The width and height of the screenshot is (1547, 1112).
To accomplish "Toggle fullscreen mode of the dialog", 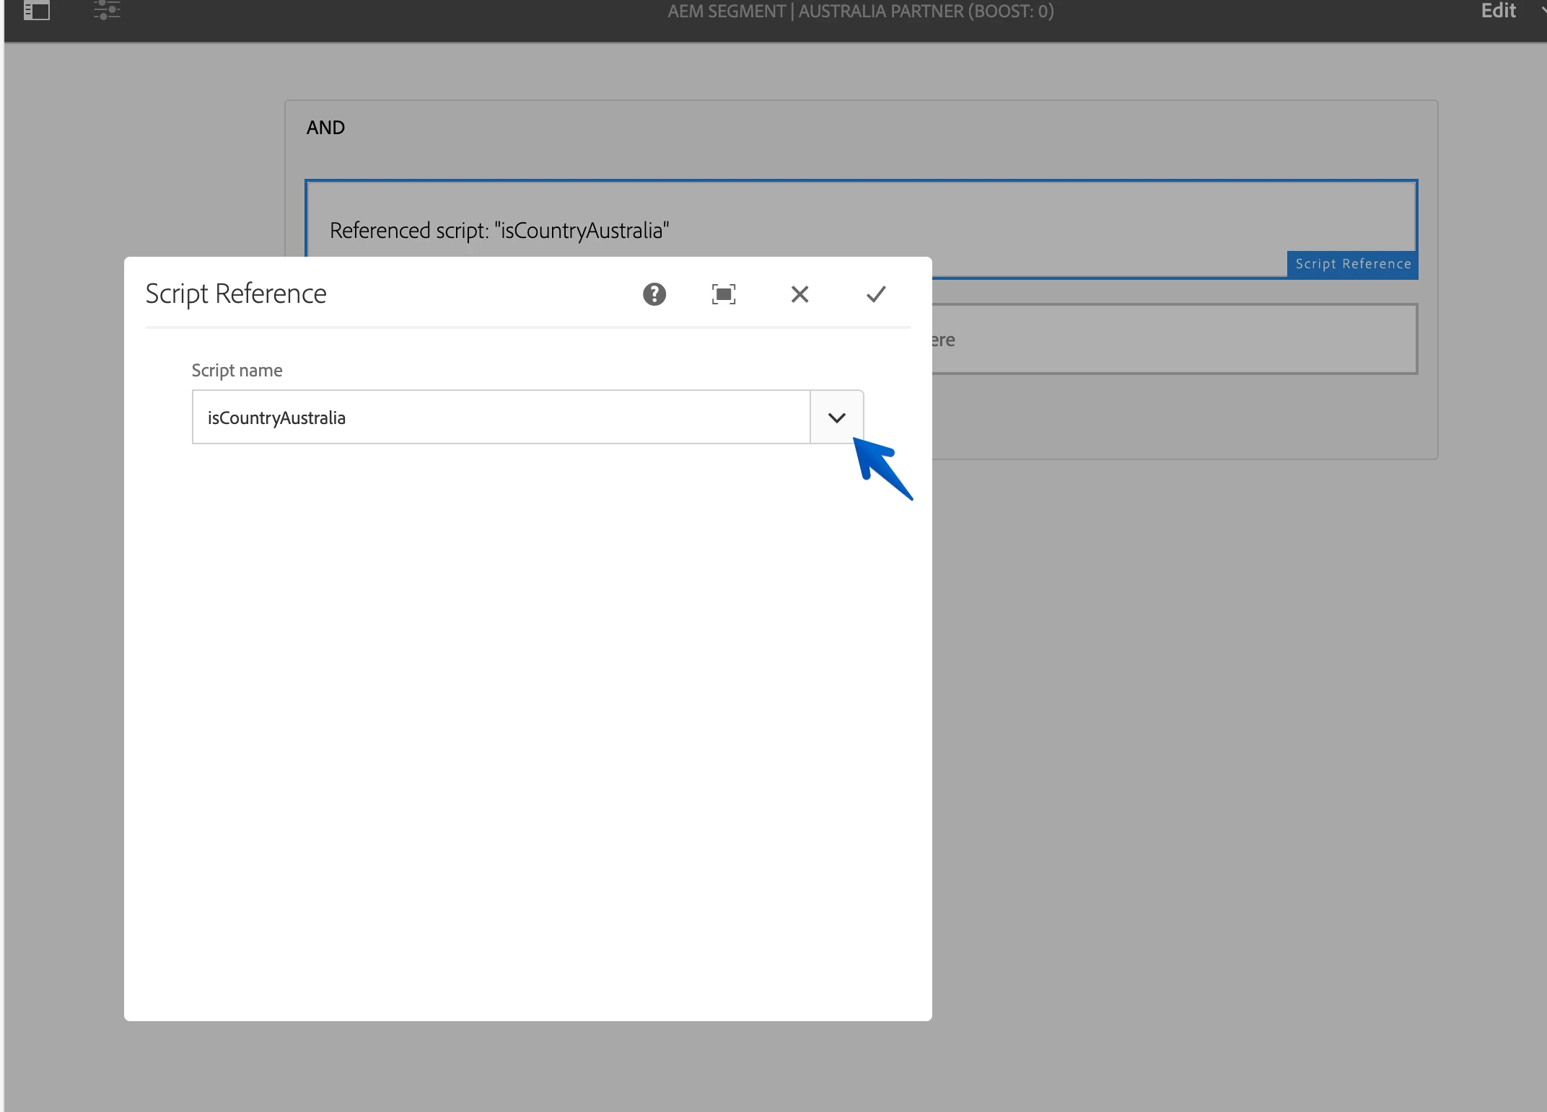I will click(723, 294).
